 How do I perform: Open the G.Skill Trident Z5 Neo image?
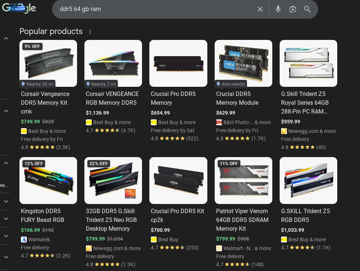(113, 181)
